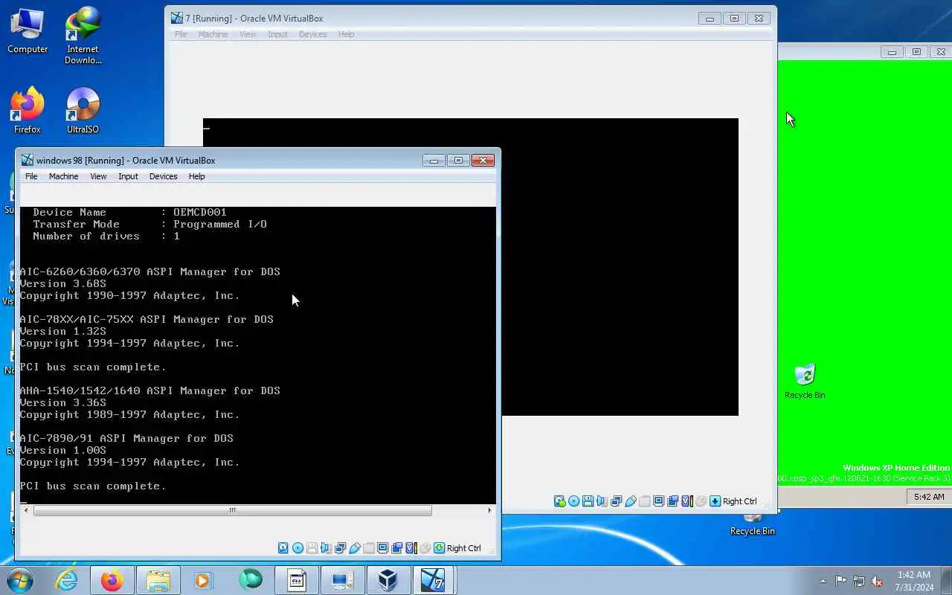The width and height of the screenshot is (952, 595).
Task: Open Internet Explorer from taskbar
Action: pos(67,580)
